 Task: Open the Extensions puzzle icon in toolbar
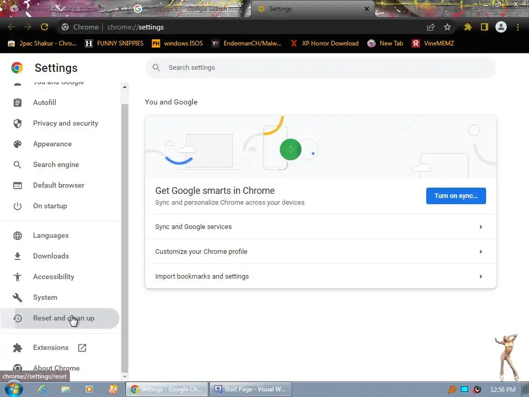[468, 27]
